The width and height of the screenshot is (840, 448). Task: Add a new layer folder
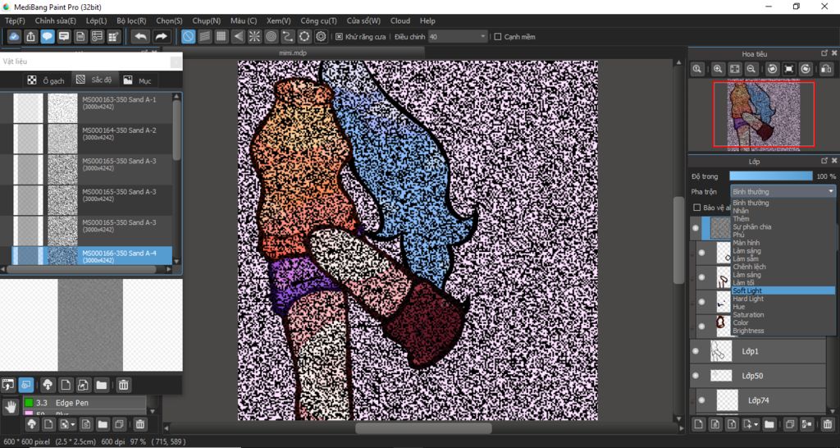pos(769,424)
